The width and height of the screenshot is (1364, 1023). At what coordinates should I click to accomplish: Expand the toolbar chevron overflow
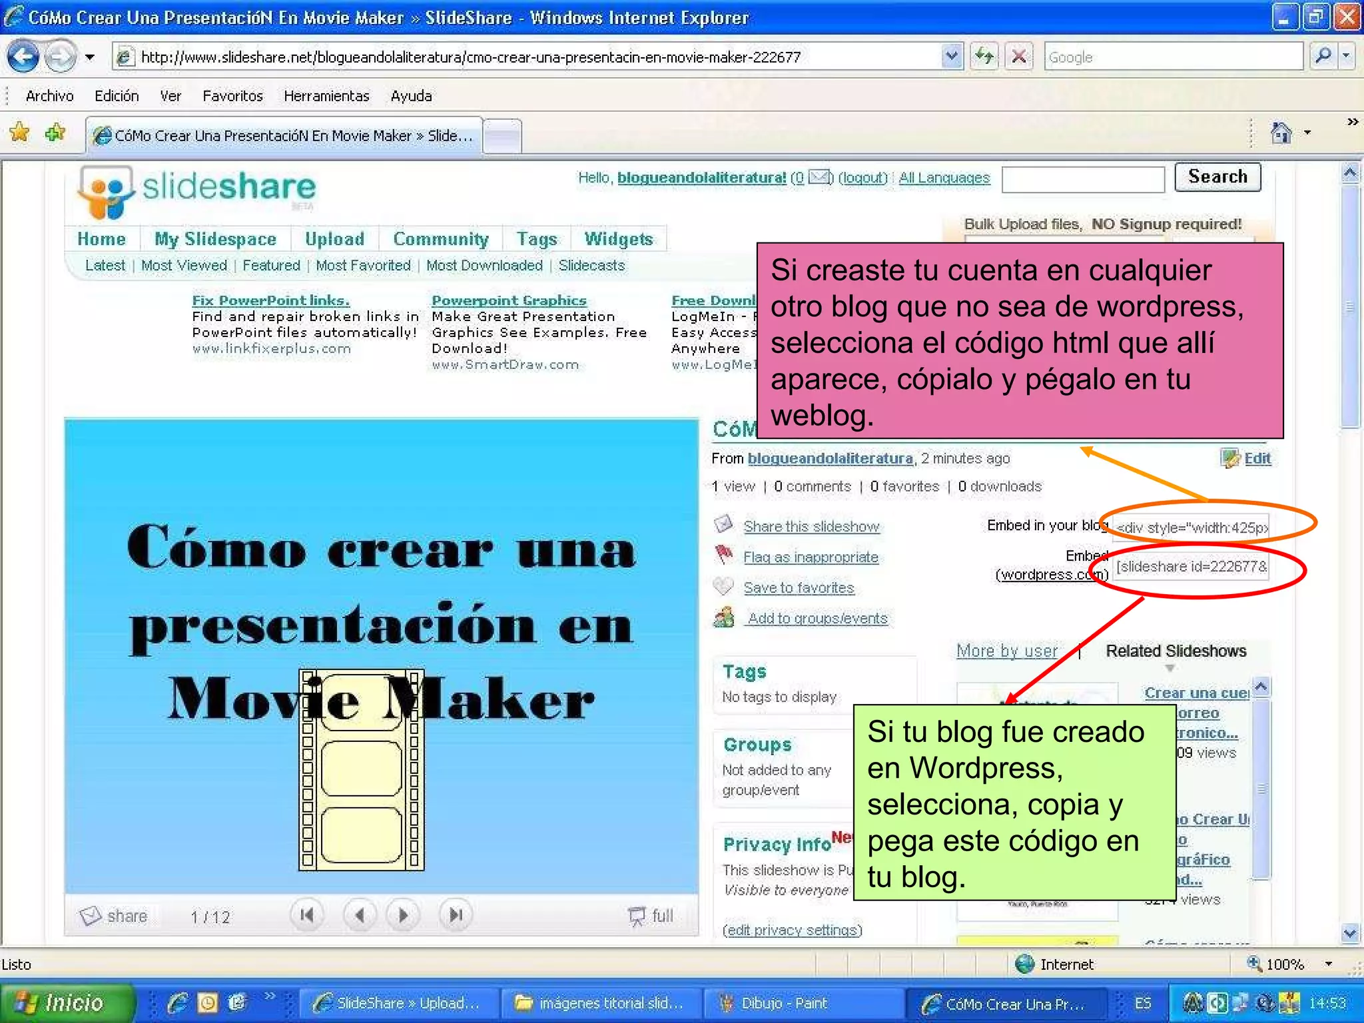(x=1353, y=122)
